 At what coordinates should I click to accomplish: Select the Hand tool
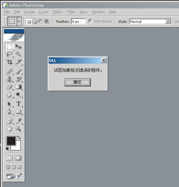[9, 129]
